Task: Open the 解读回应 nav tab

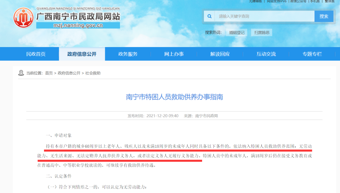Action: (220, 54)
